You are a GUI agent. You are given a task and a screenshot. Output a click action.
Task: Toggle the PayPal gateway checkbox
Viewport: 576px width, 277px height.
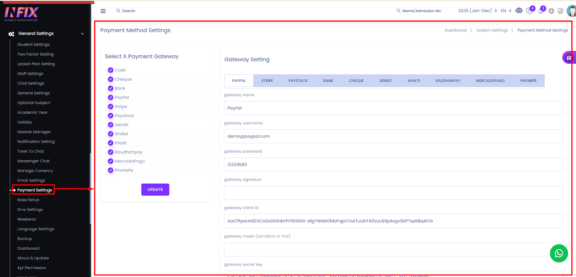(111, 97)
